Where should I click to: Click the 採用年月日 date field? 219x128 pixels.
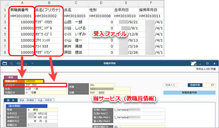(42, 117)
